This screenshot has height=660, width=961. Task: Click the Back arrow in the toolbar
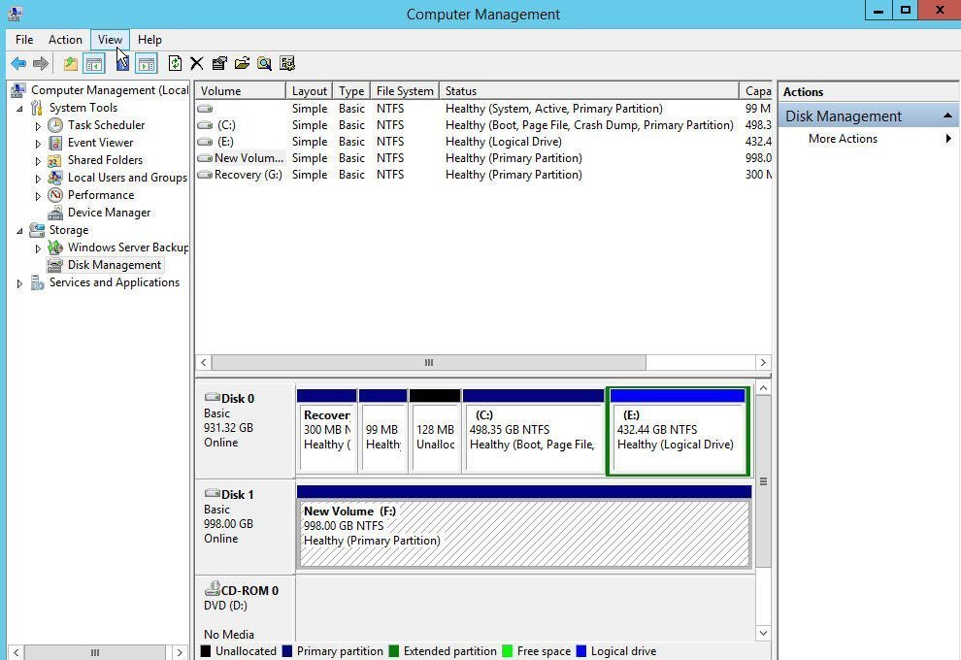tap(17, 64)
